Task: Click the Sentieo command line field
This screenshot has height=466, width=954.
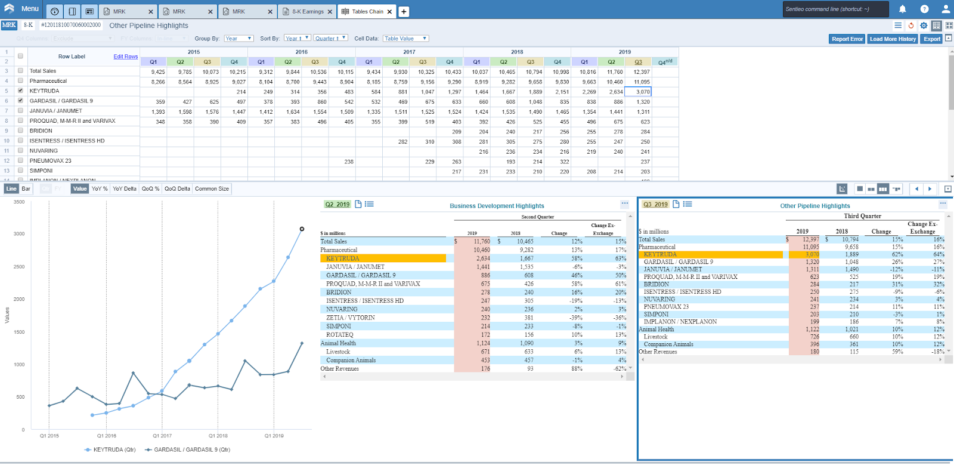Action: [x=836, y=9]
